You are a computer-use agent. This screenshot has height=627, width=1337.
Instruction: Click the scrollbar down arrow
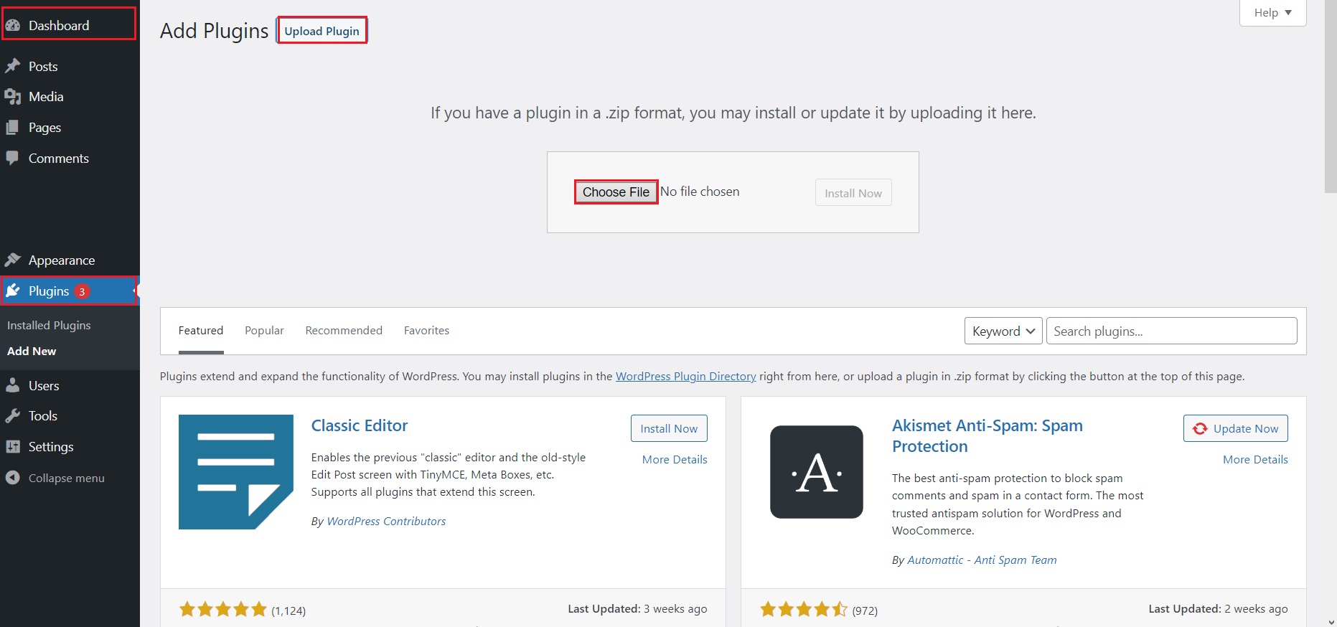pyautogui.click(x=1331, y=622)
